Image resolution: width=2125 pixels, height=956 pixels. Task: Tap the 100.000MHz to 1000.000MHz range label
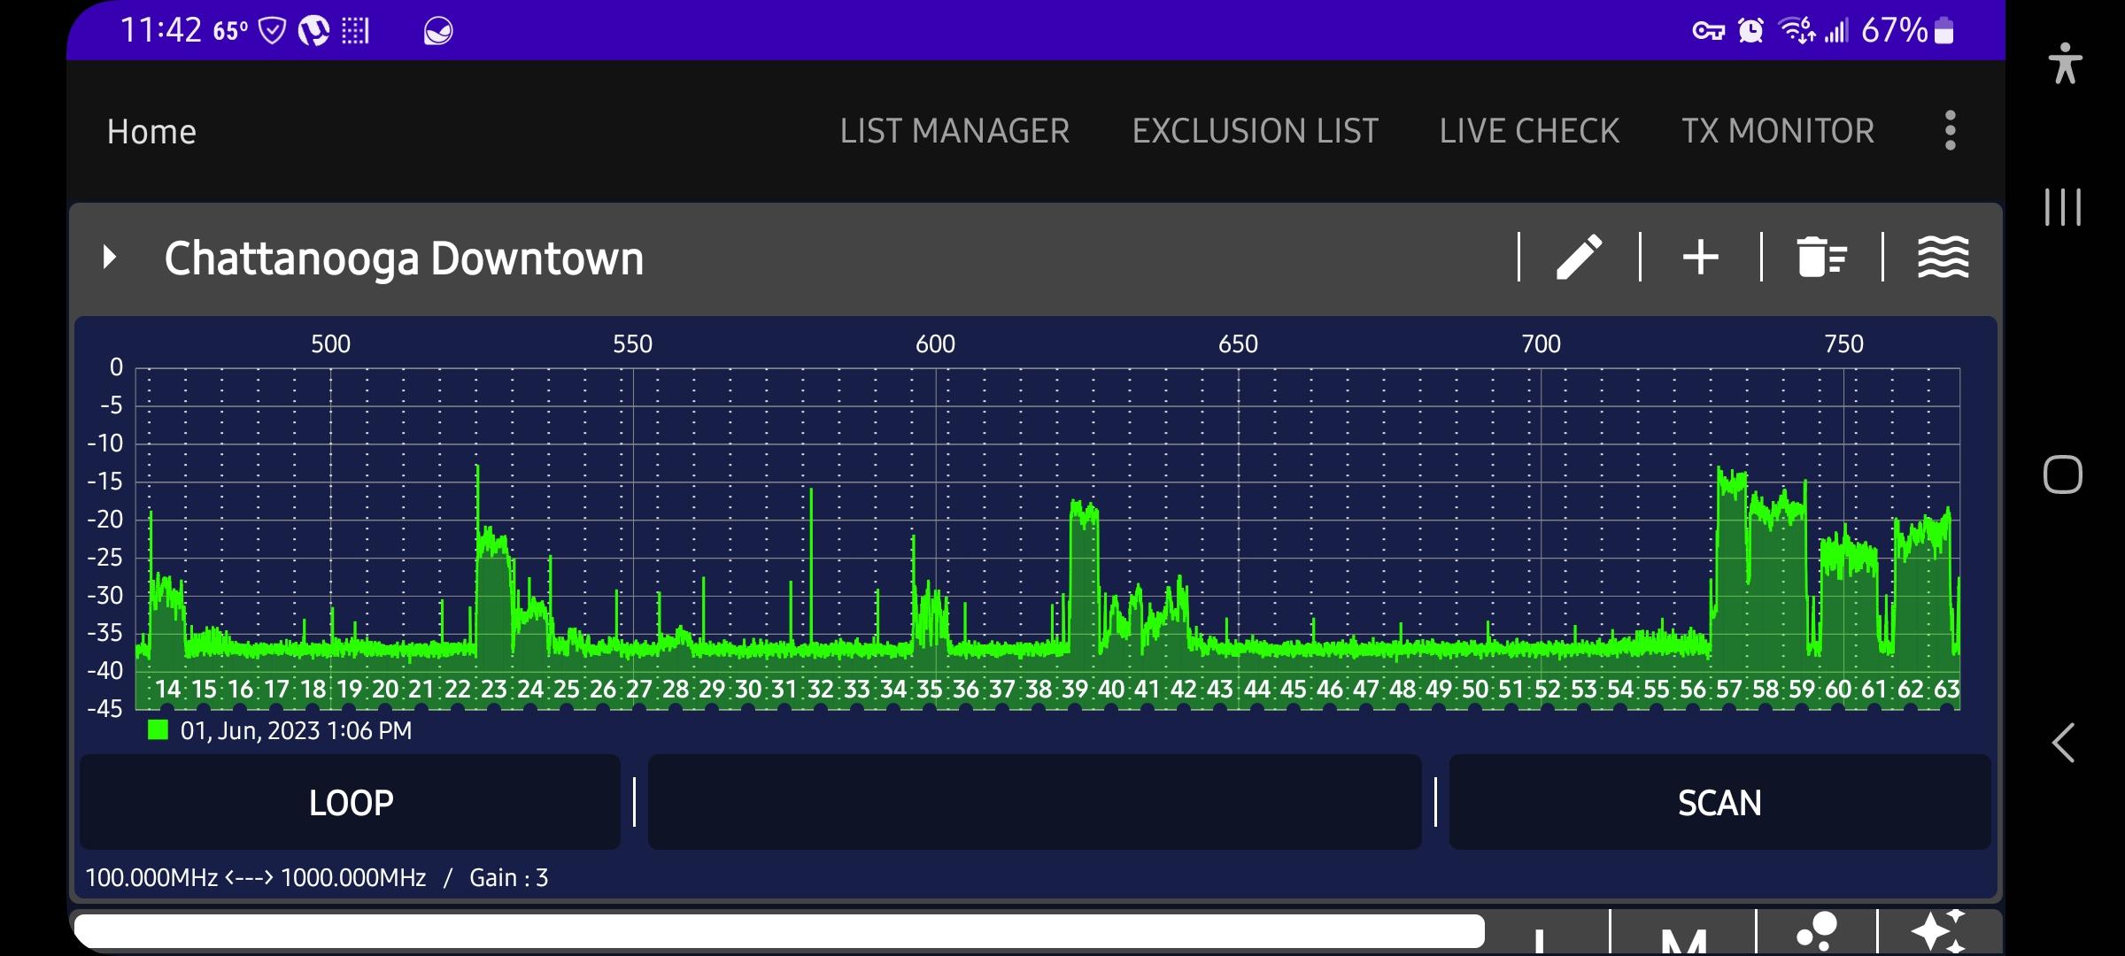coord(257,877)
